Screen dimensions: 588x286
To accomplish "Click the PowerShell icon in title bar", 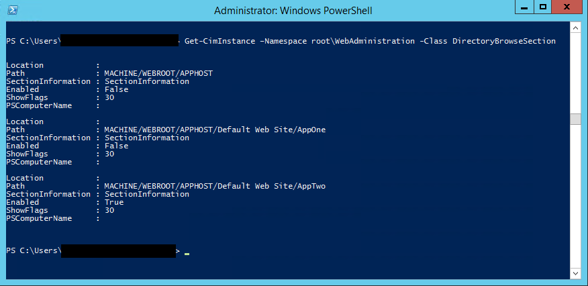I will pyautogui.click(x=13, y=10).
